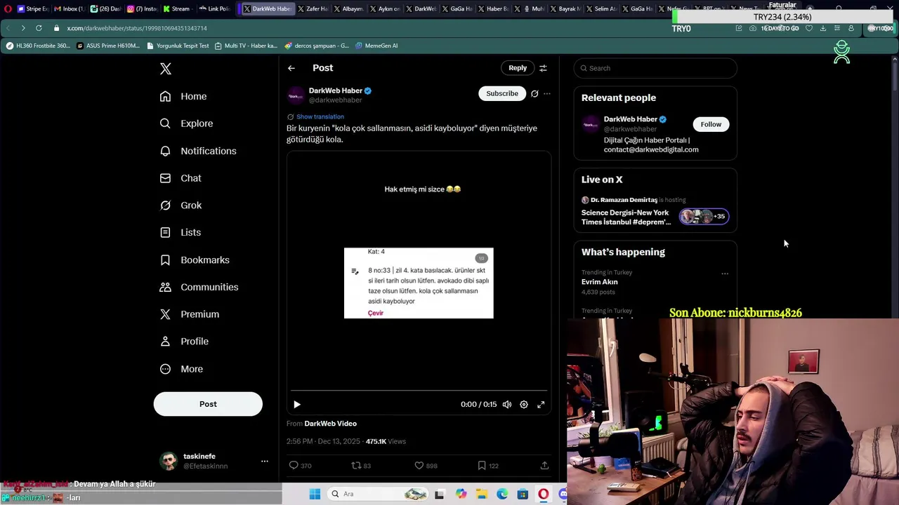Switch to the Zafer Ha browser tab

(x=313, y=9)
